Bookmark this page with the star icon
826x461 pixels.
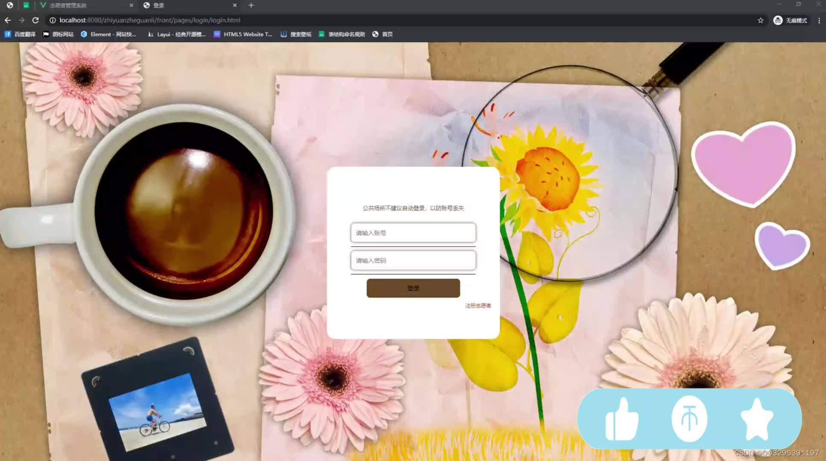(761, 20)
